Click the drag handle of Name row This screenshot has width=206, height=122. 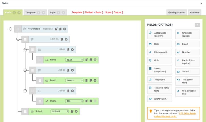click(40, 60)
